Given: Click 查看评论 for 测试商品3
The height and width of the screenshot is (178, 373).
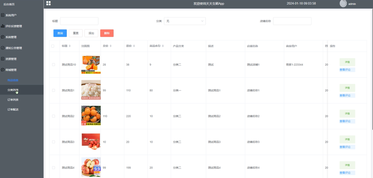Looking at the screenshot, I should 347,147.
